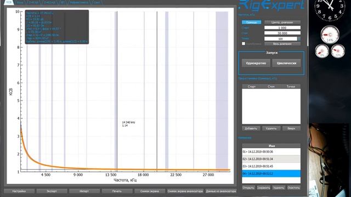Switch to the Рефлектометр tab
This screenshot has height=197, width=351.
(79, 2)
